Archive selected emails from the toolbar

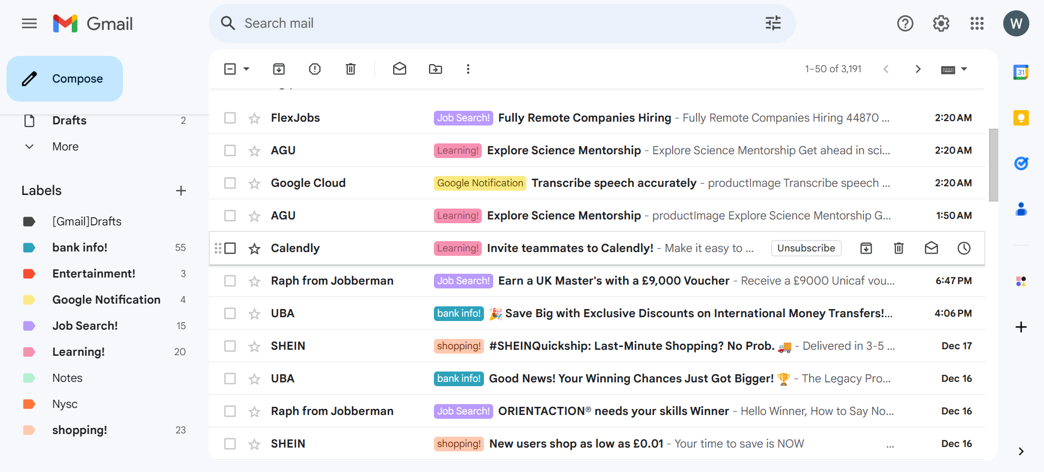[x=279, y=69]
